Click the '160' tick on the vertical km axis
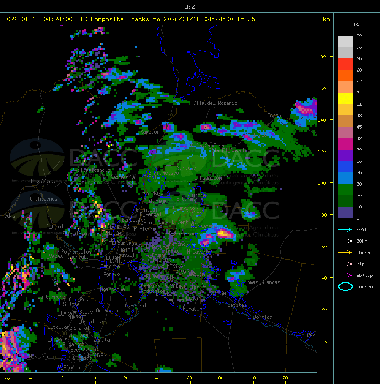 [322, 88]
